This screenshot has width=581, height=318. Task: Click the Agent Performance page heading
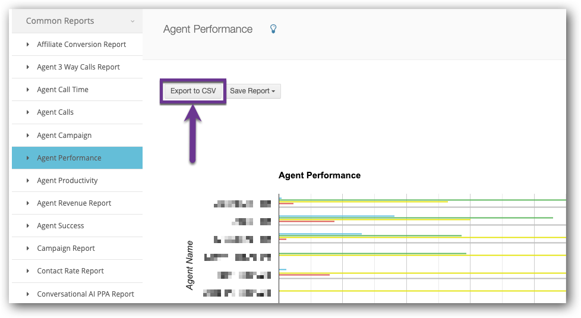pyautogui.click(x=208, y=29)
